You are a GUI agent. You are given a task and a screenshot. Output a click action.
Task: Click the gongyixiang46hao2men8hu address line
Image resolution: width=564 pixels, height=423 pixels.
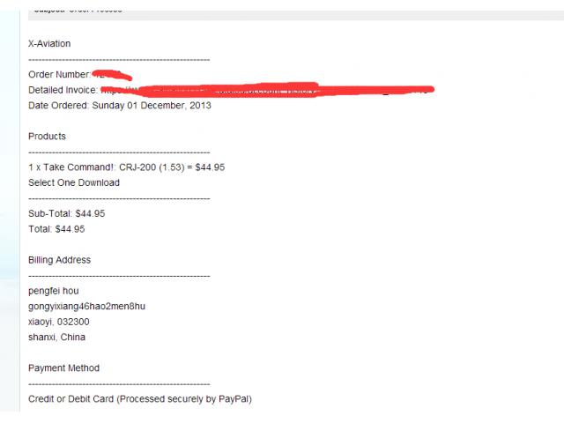(86, 307)
